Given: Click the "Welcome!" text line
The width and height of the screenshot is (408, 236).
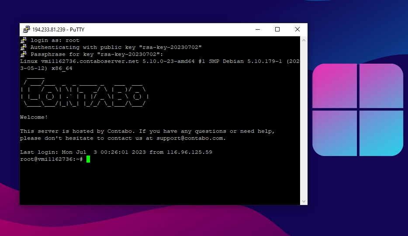Looking at the screenshot, I should [34, 117].
